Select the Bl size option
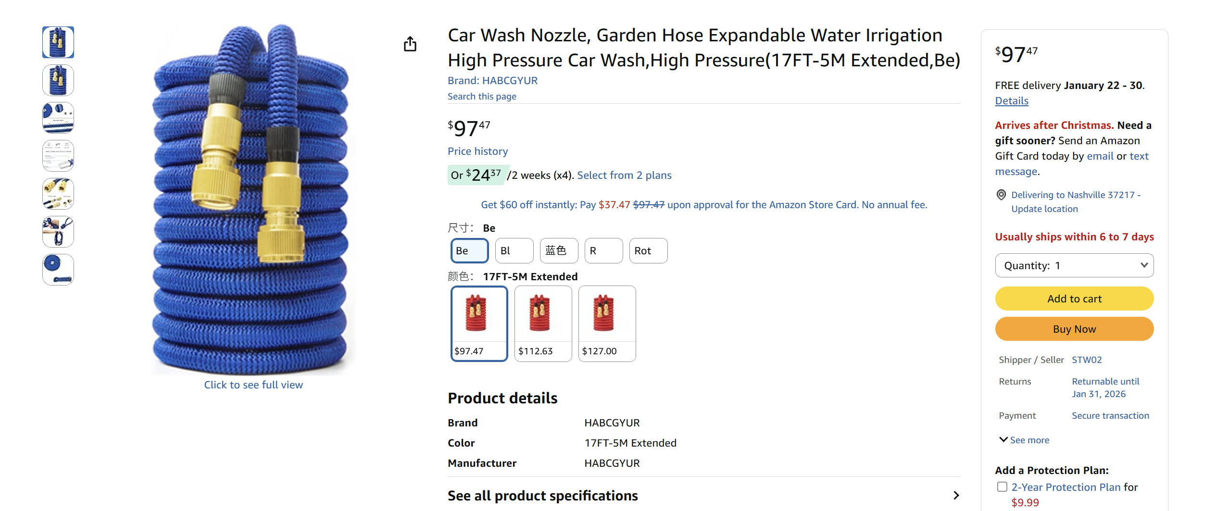Image resolution: width=1217 pixels, height=511 pixels. pyautogui.click(x=514, y=250)
